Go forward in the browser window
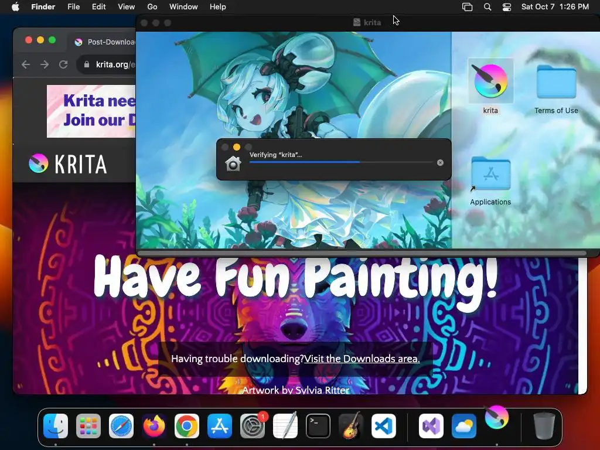This screenshot has width=600, height=450. 45,64
